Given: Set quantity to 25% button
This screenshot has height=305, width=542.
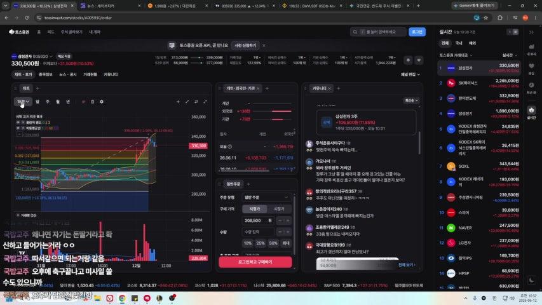Looking at the screenshot, I should (x=261, y=243).
